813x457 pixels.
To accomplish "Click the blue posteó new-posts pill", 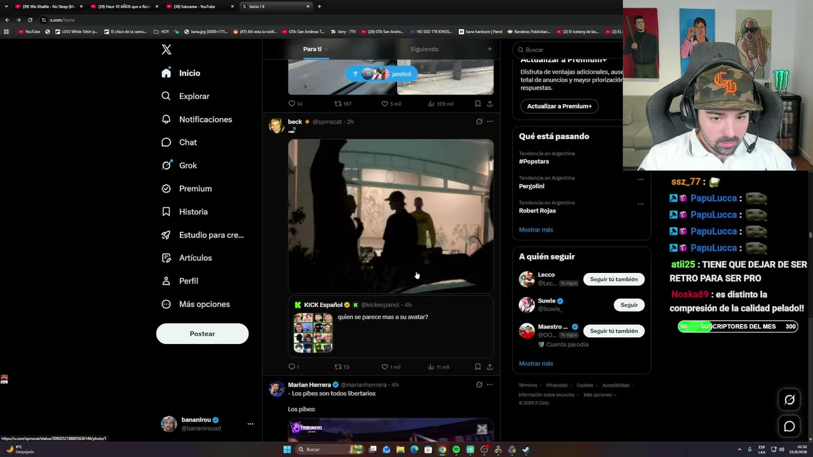I will [381, 74].
